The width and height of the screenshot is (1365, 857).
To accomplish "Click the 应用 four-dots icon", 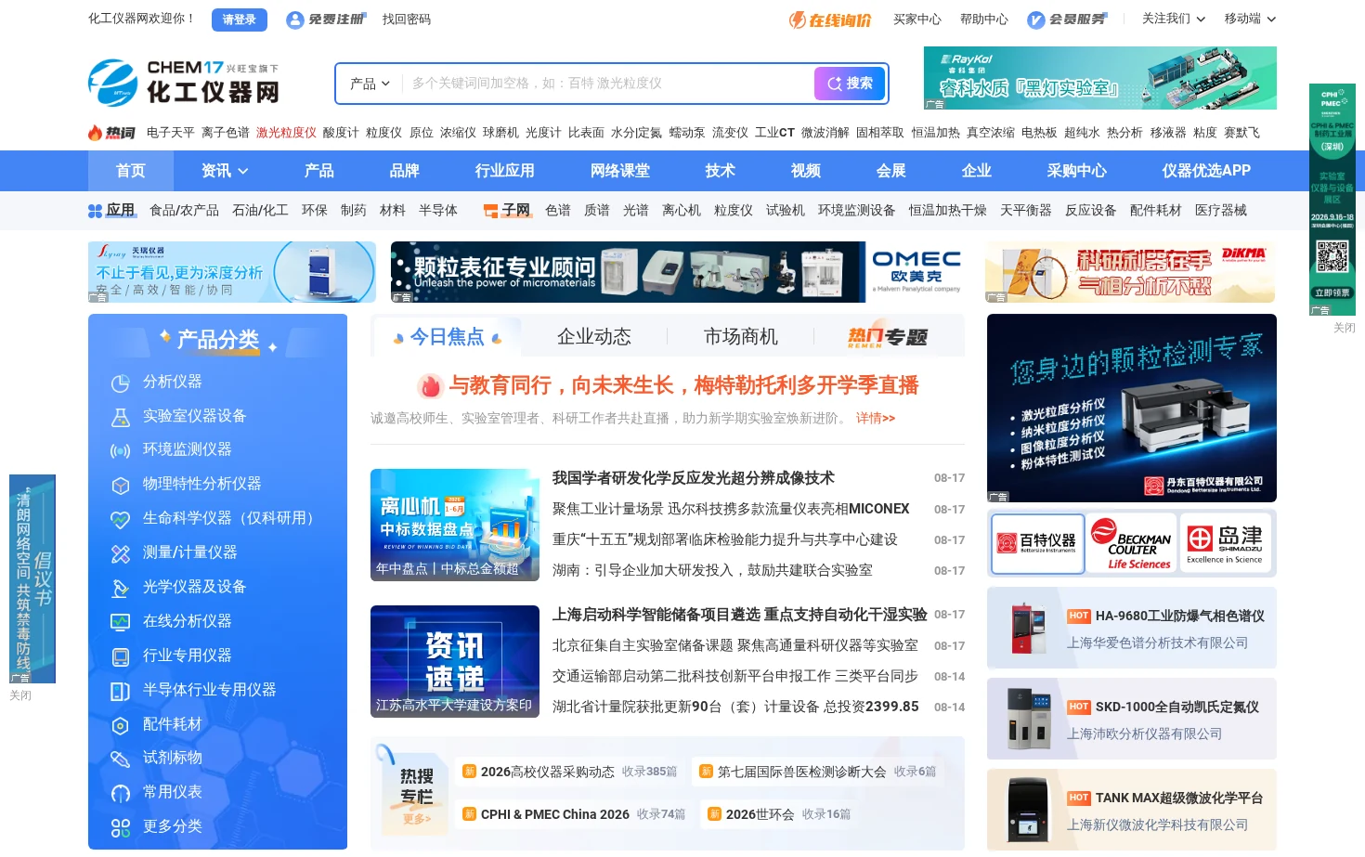I will coord(95,211).
